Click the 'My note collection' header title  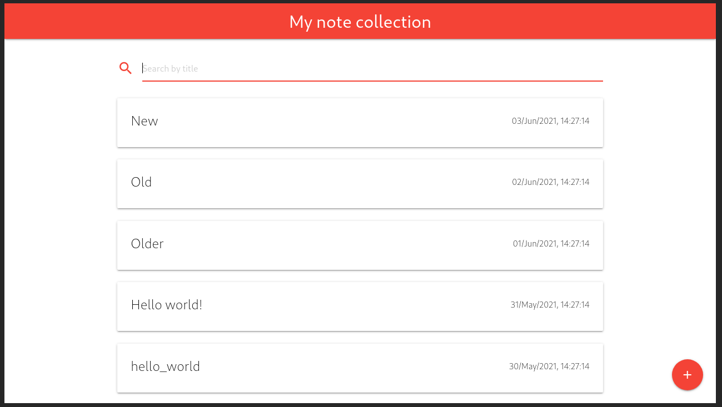click(360, 22)
